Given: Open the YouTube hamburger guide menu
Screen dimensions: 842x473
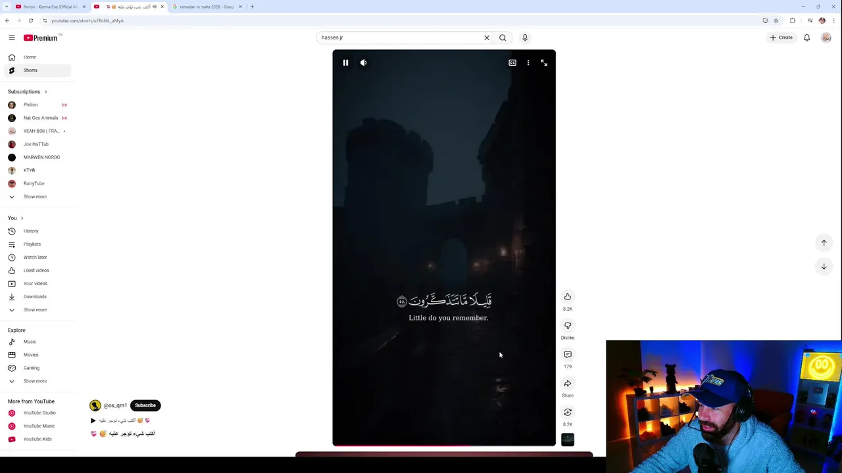Looking at the screenshot, I should point(12,38).
